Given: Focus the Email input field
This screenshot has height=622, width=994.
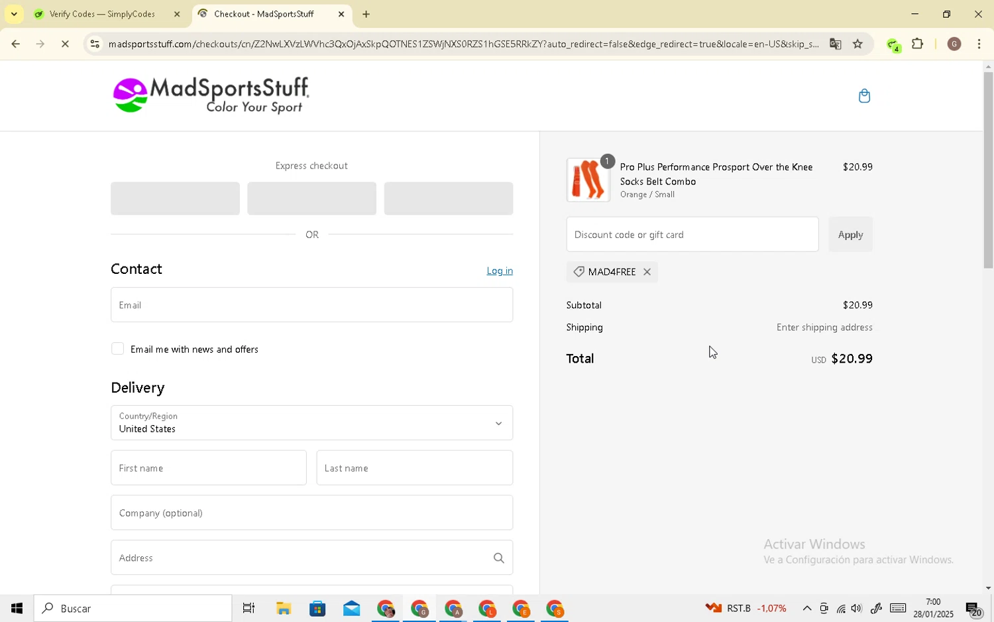Looking at the screenshot, I should (311, 305).
